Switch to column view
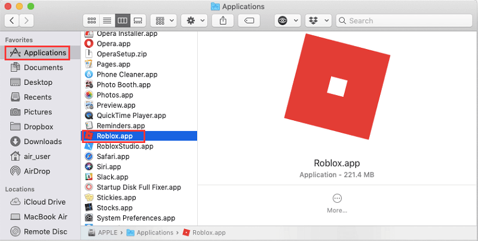 pos(122,20)
